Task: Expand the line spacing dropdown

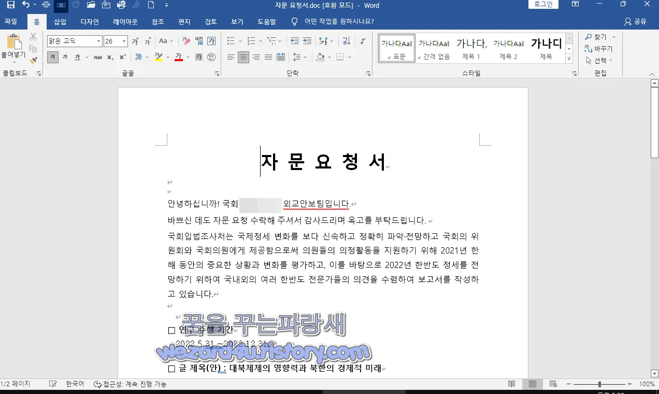Action: point(305,57)
